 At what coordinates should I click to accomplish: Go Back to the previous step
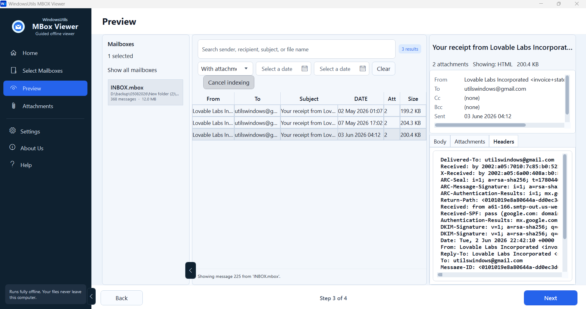[122, 298]
